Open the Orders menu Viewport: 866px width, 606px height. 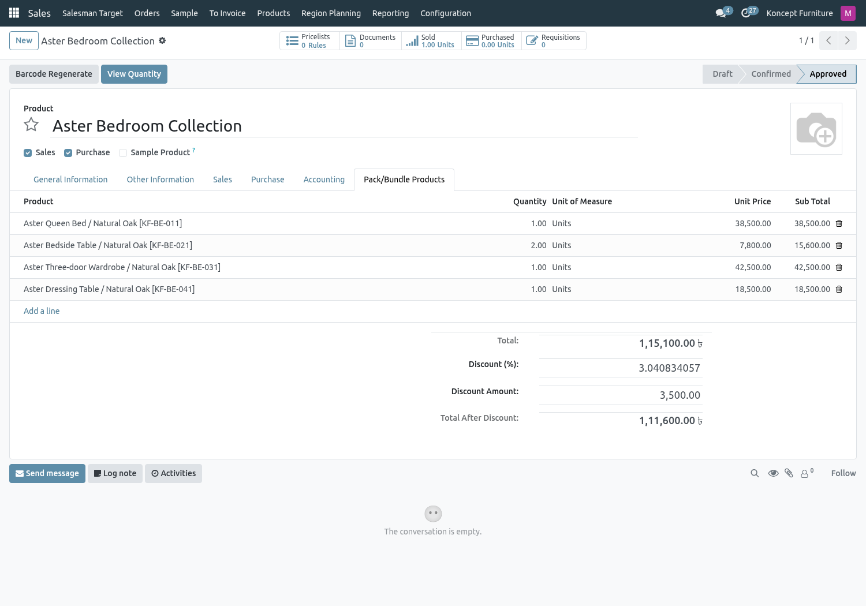pos(147,13)
